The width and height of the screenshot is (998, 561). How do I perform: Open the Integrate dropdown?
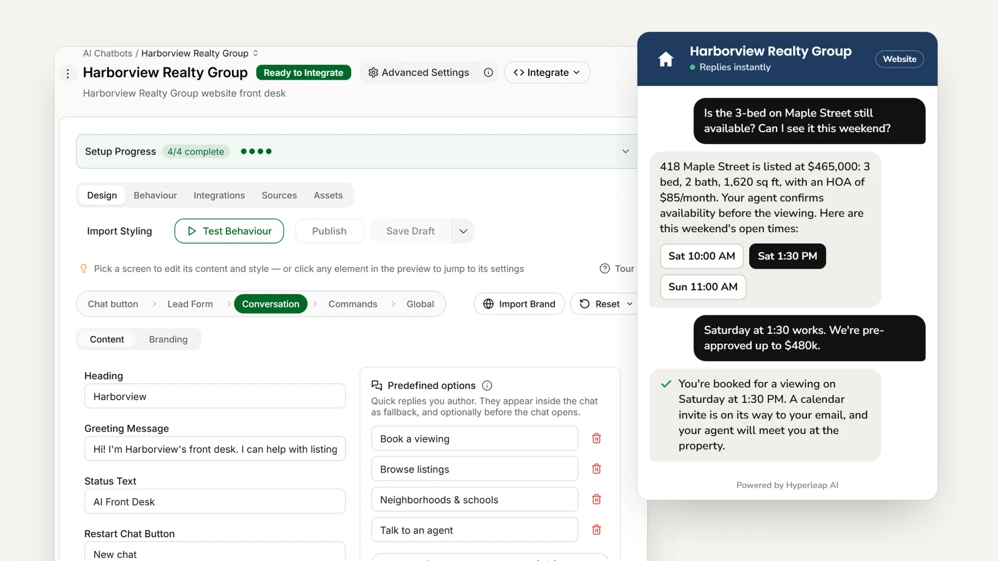pos(547,72)
